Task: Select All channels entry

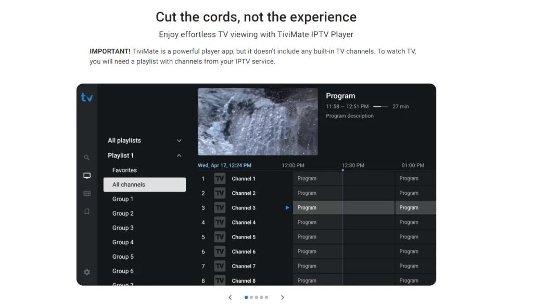Action: (145, 184)
